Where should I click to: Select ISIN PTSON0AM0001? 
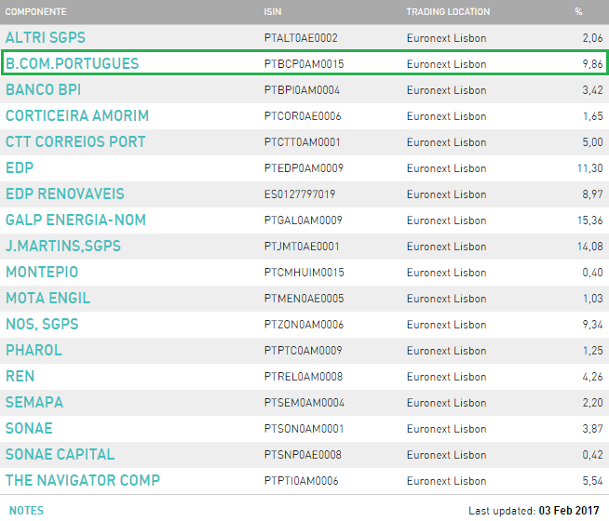[304, 429]
